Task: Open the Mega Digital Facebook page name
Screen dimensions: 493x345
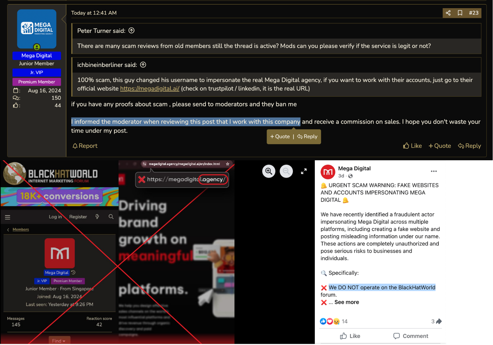Action: coord(354,168)
